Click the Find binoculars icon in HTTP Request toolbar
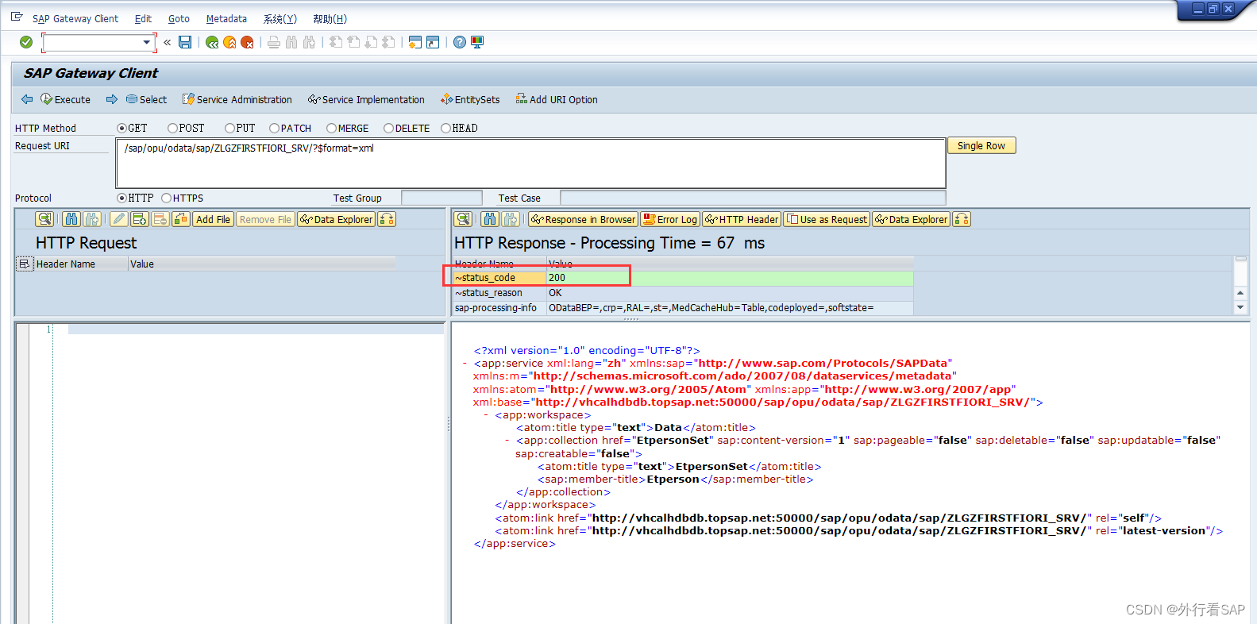1257x624 pixels. click(71, 219)
